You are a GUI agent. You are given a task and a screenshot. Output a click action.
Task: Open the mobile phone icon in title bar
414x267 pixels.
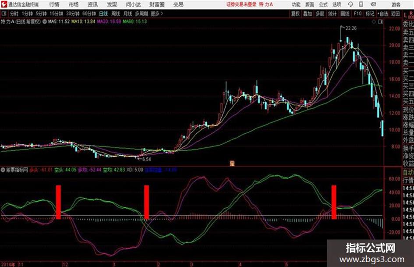361,4
